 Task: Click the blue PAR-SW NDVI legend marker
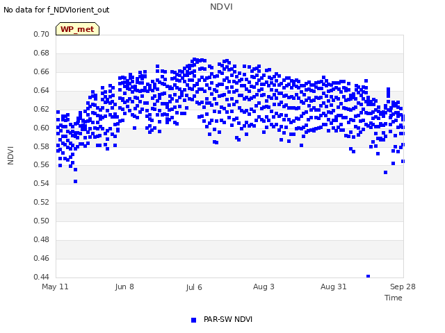tap(193, 320)
